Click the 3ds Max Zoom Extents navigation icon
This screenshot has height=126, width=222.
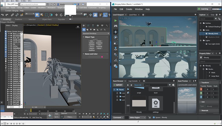pos(104,114)
